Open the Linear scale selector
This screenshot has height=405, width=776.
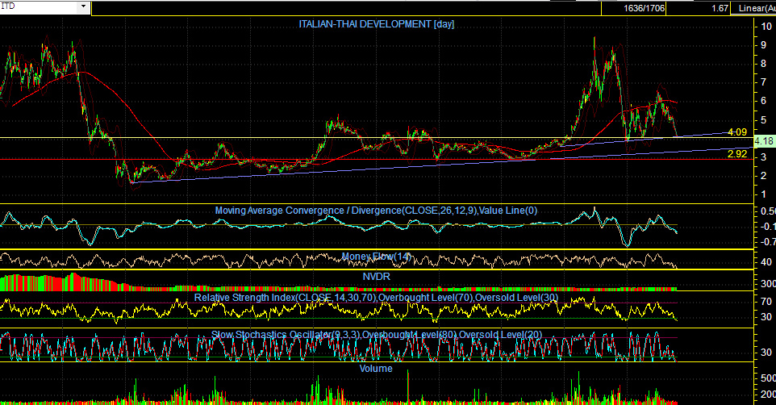click(753, 8)
